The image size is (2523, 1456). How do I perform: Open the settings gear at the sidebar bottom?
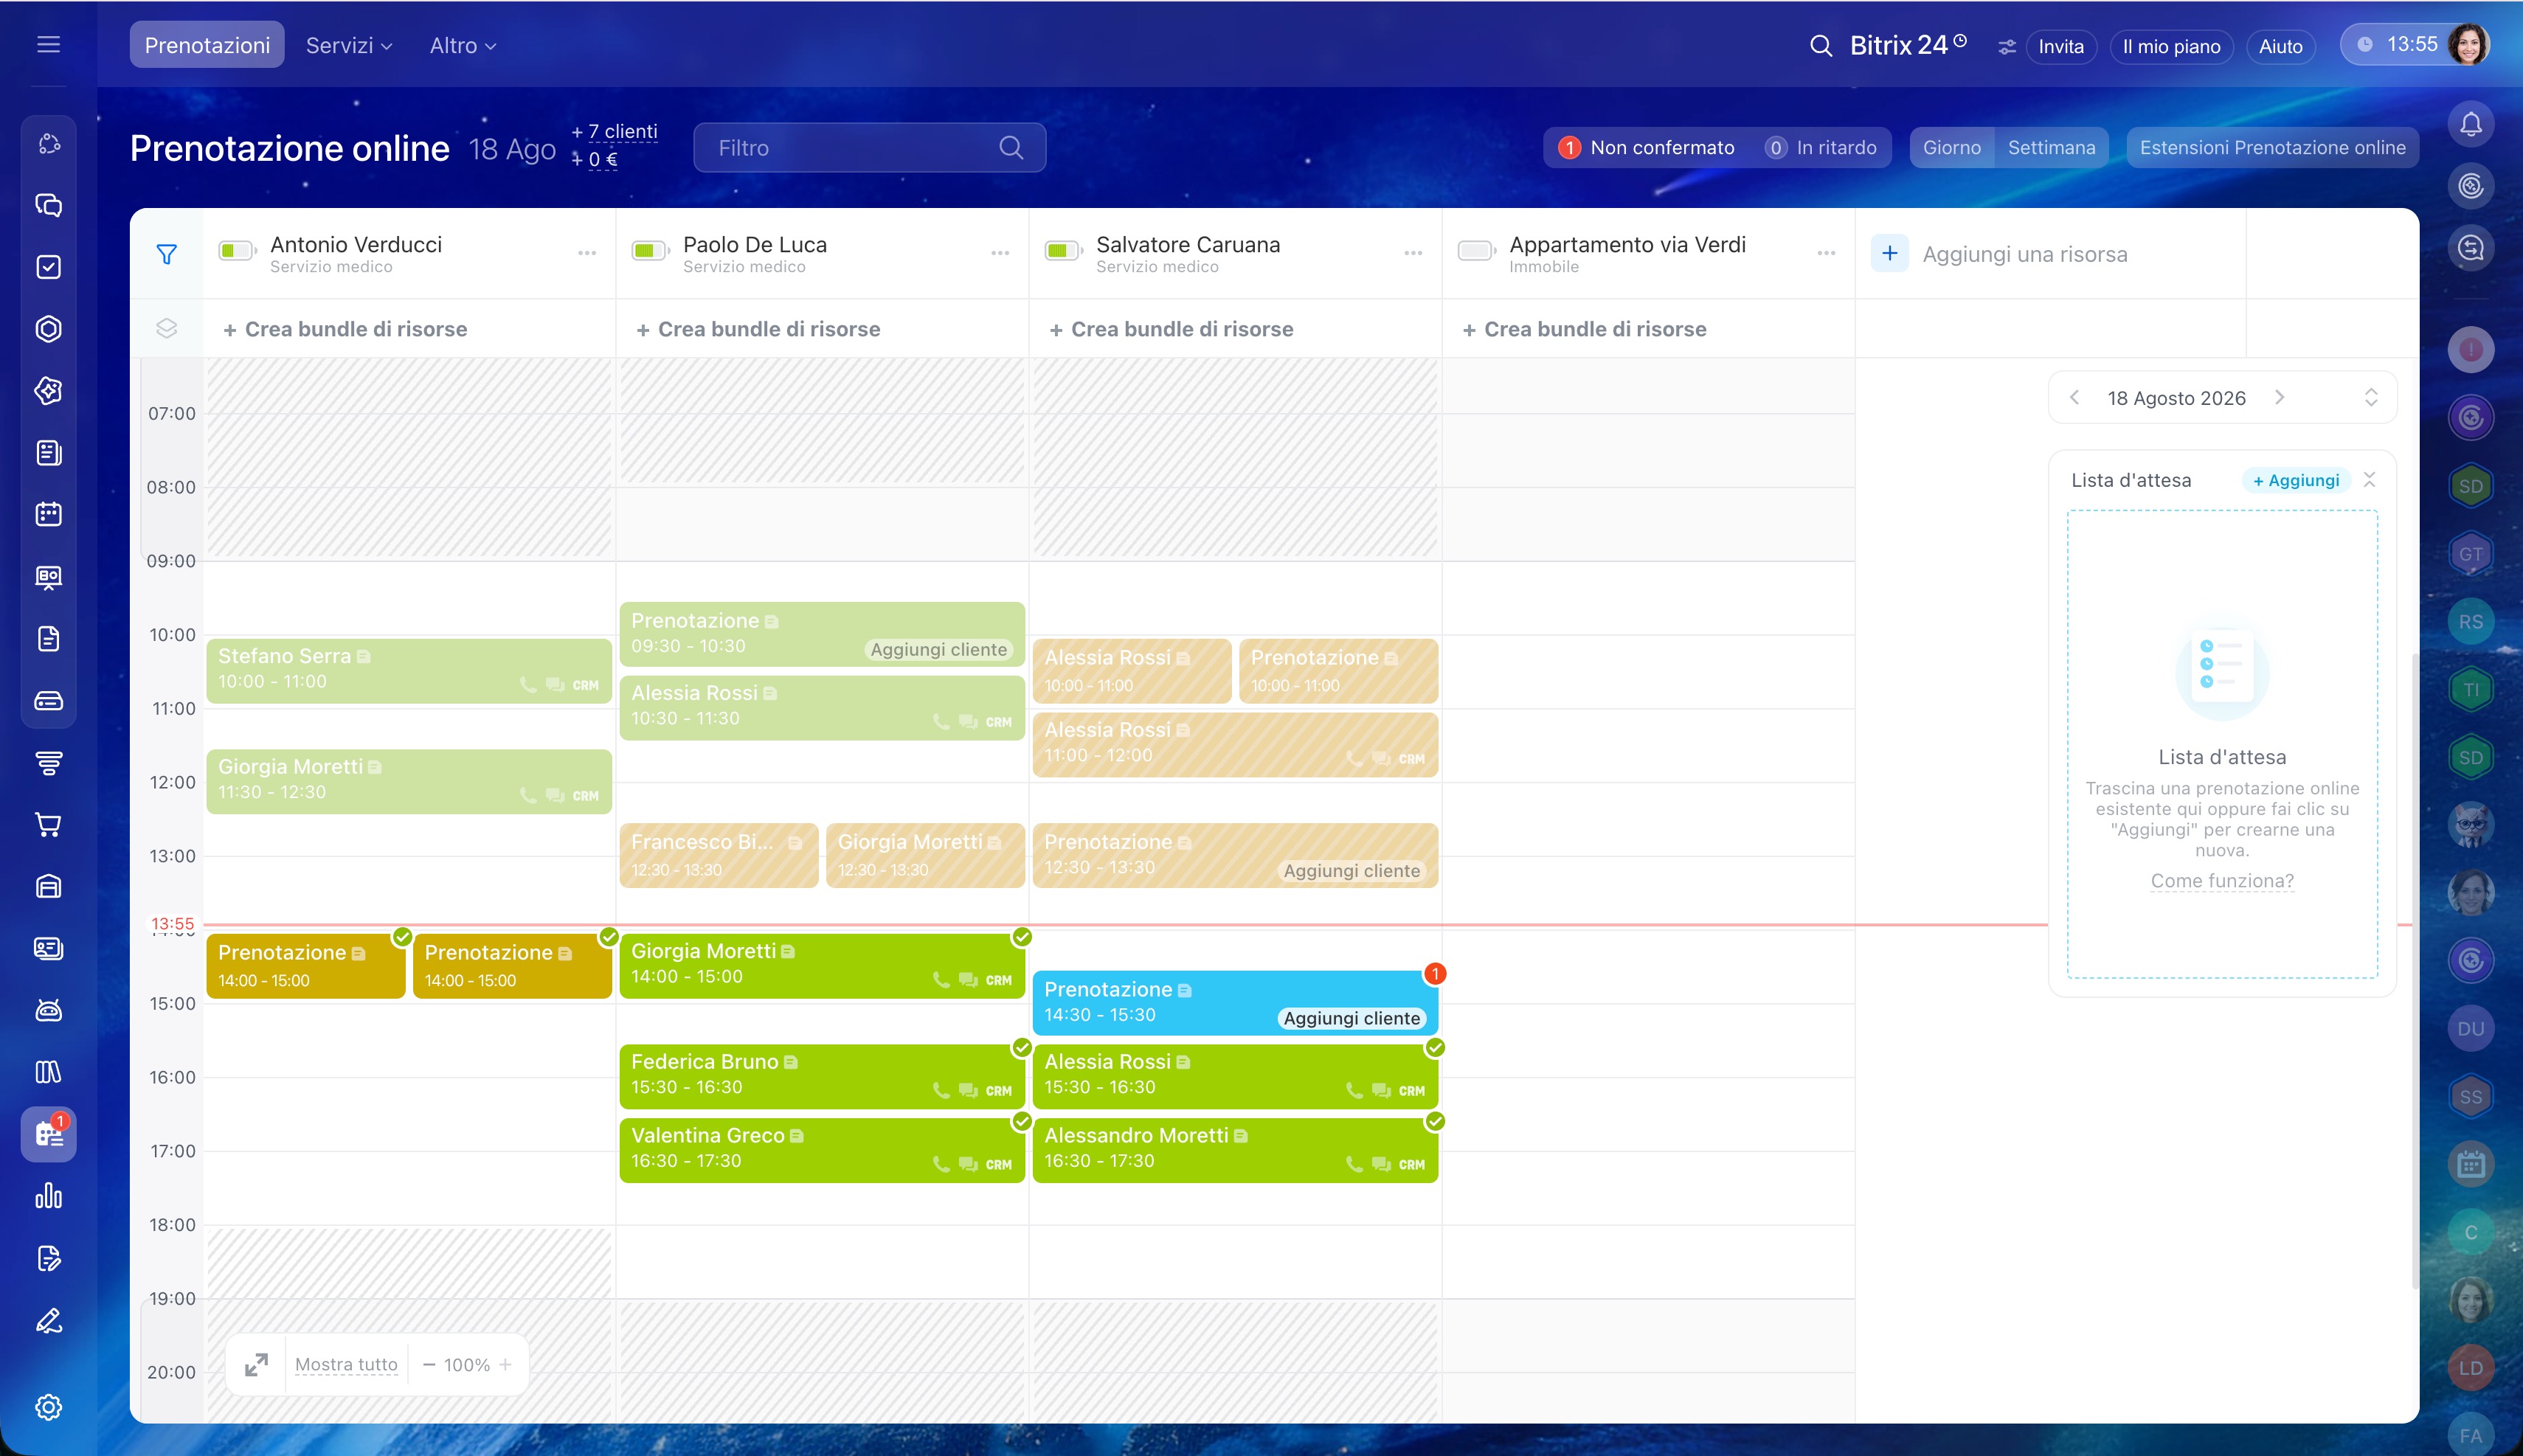tap(48, 1407)
